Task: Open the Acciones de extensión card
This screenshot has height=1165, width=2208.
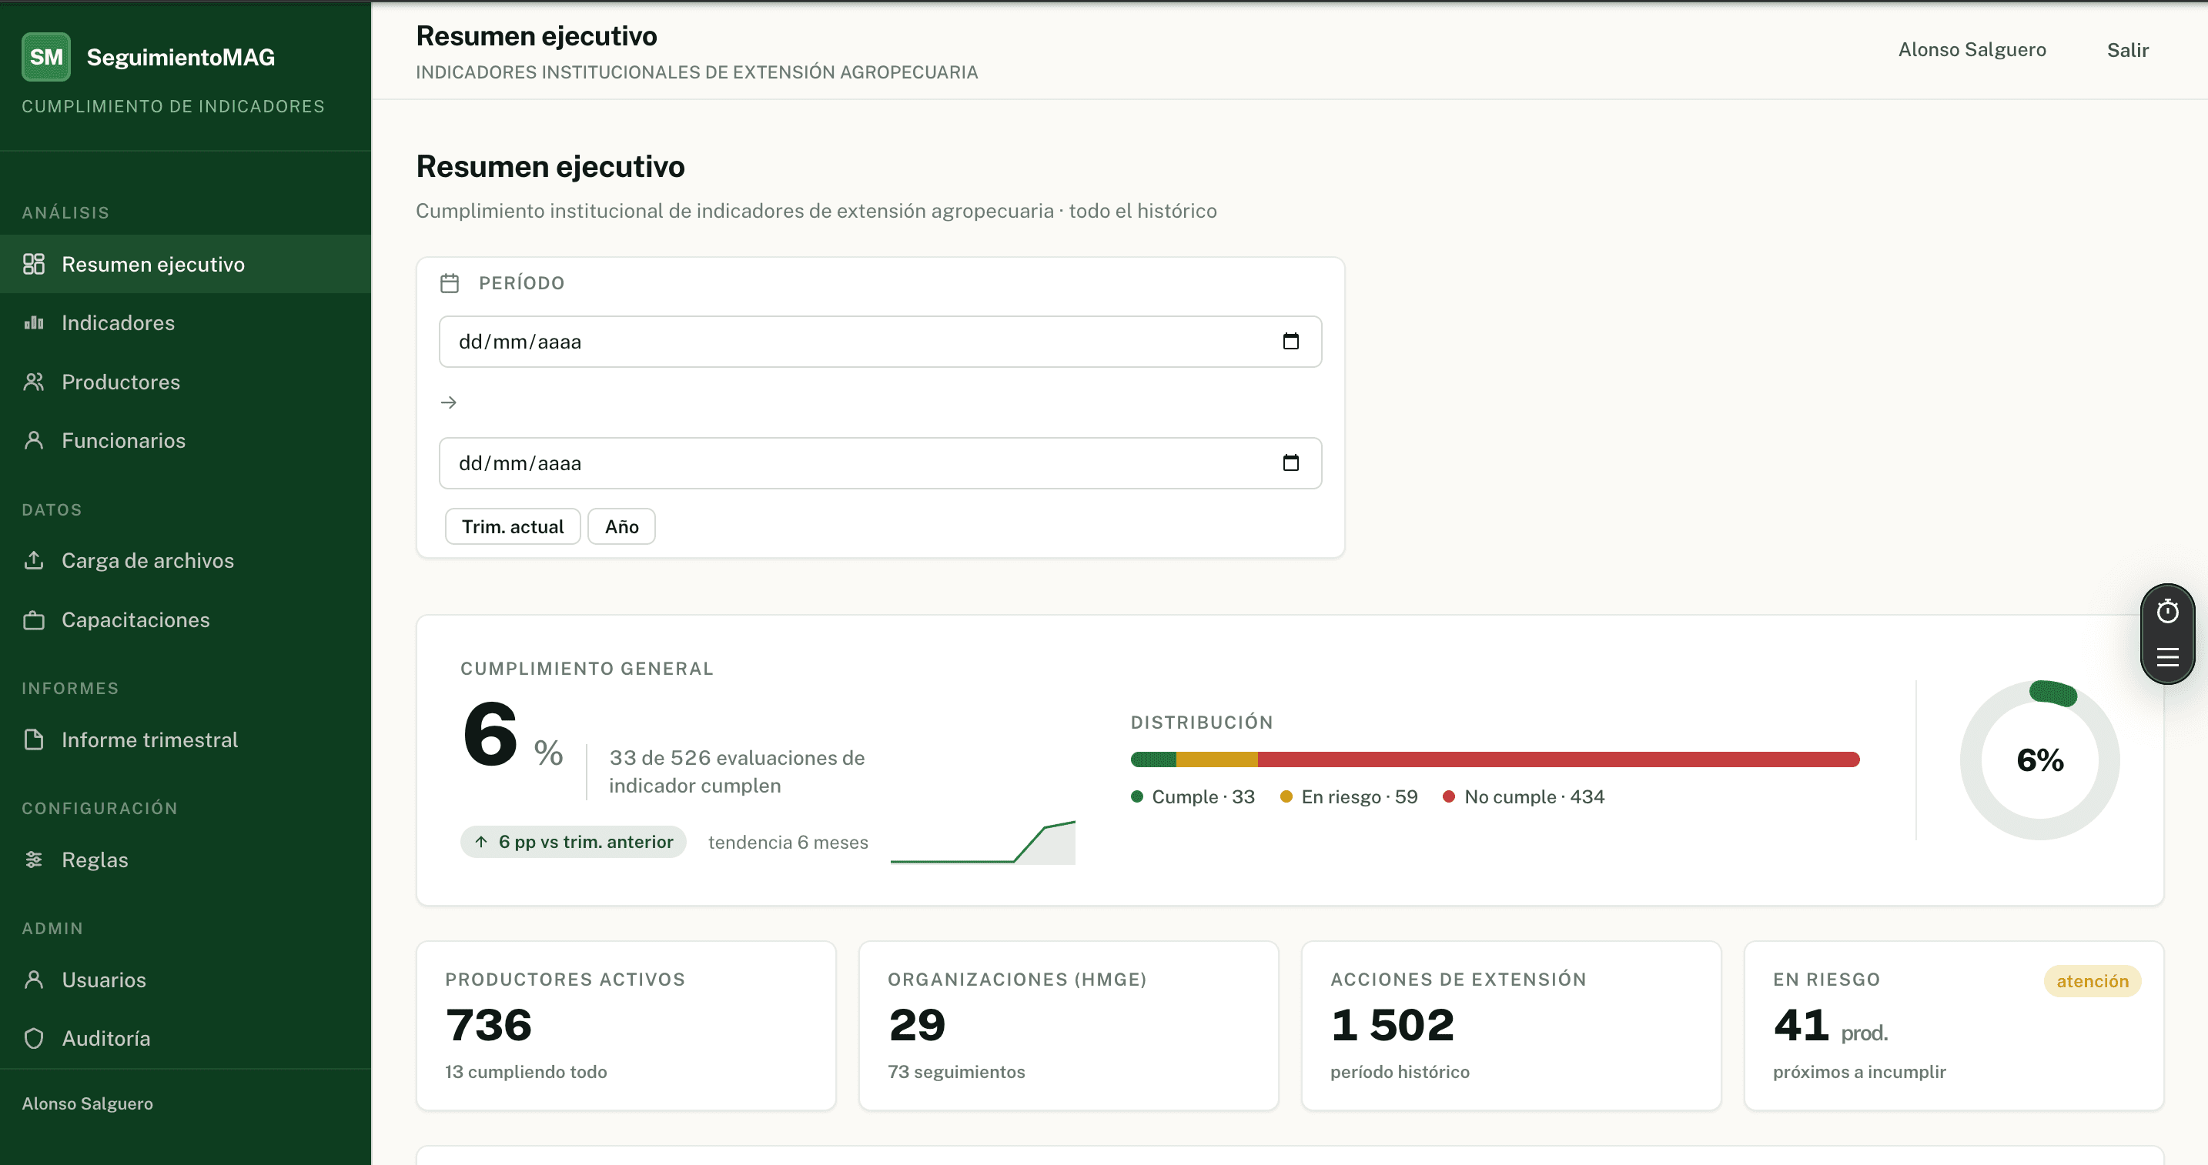Action: (x=1511, y=1026)
